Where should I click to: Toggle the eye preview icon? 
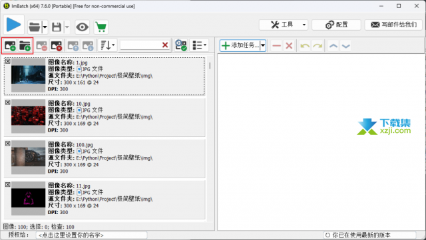pos(83,27)
